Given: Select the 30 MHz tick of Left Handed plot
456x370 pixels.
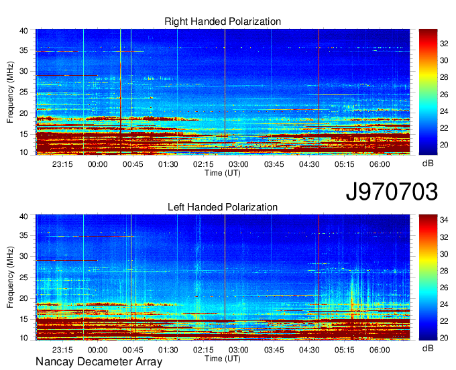Looking at the screenshot, I should [23, 256].
